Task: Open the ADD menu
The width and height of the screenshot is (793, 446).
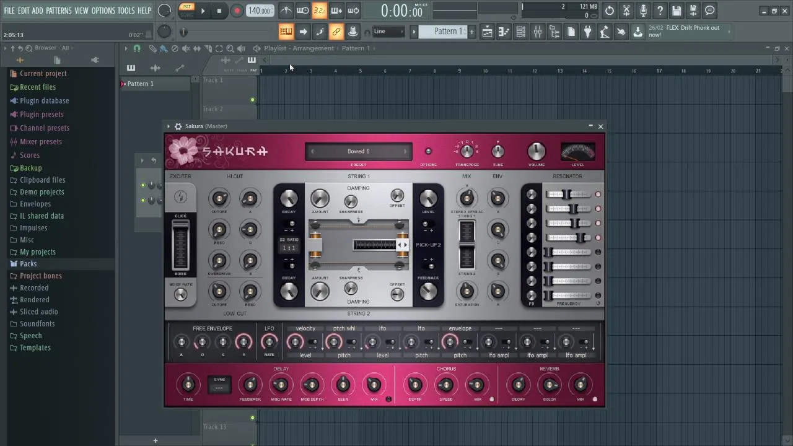Action: point(38,11)
